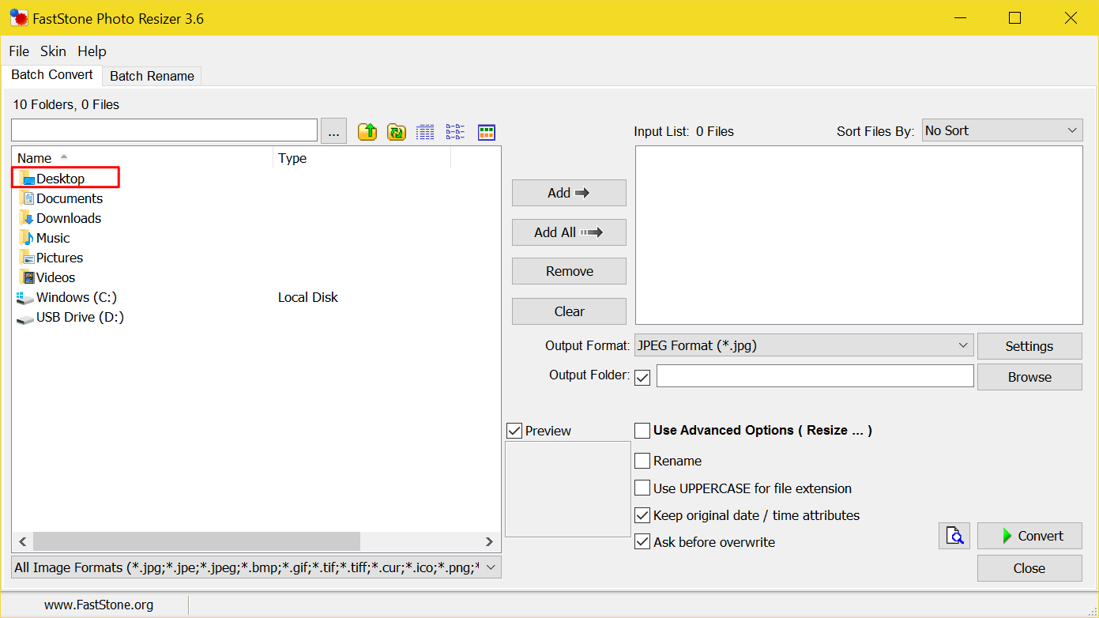Click the folder refresh icon with green arrows
This screenshot has width=1099, height=618.
pyautogui.click(x=397, y=132)
